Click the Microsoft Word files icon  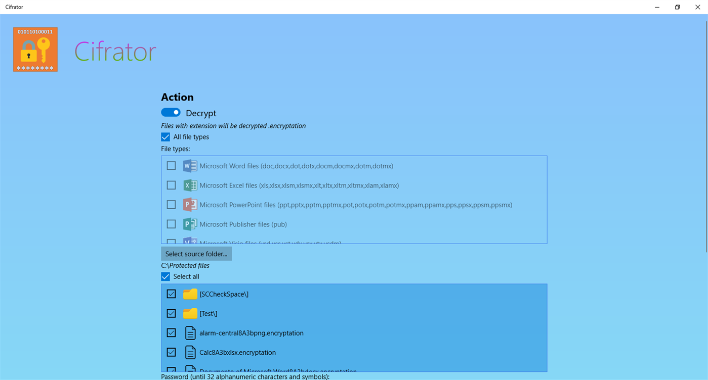click(x=189, y=165)
